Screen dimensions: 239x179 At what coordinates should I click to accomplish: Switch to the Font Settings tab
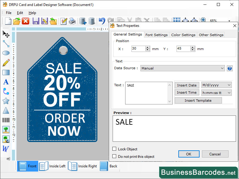pyautogui.click(x=156, y=35)
